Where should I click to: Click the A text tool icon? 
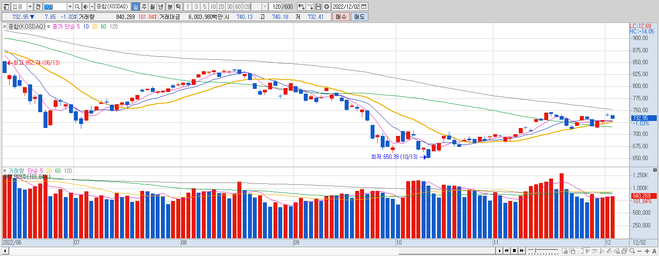point(655,251)
